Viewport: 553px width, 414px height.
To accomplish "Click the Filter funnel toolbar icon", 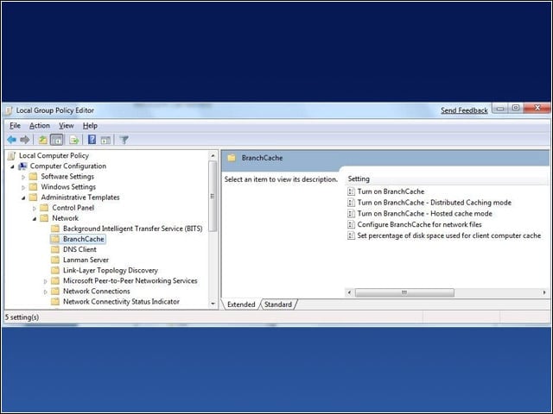I will (x=124, y=140).
